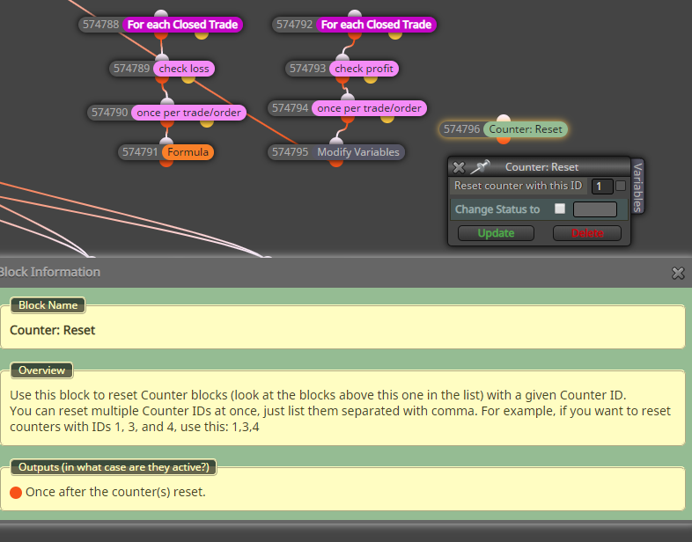Open the Variables side tab
Screen dimensions: 692x542
pyautogui.click(x=637, y=187)
